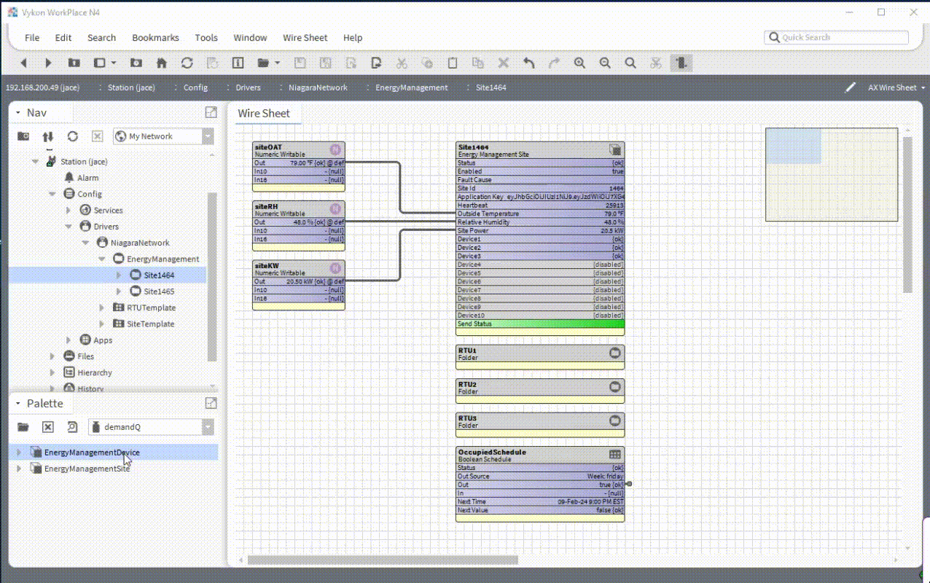
Task: Click the Zoom Reset magnifier icon
Action: [x=630, y=63]
